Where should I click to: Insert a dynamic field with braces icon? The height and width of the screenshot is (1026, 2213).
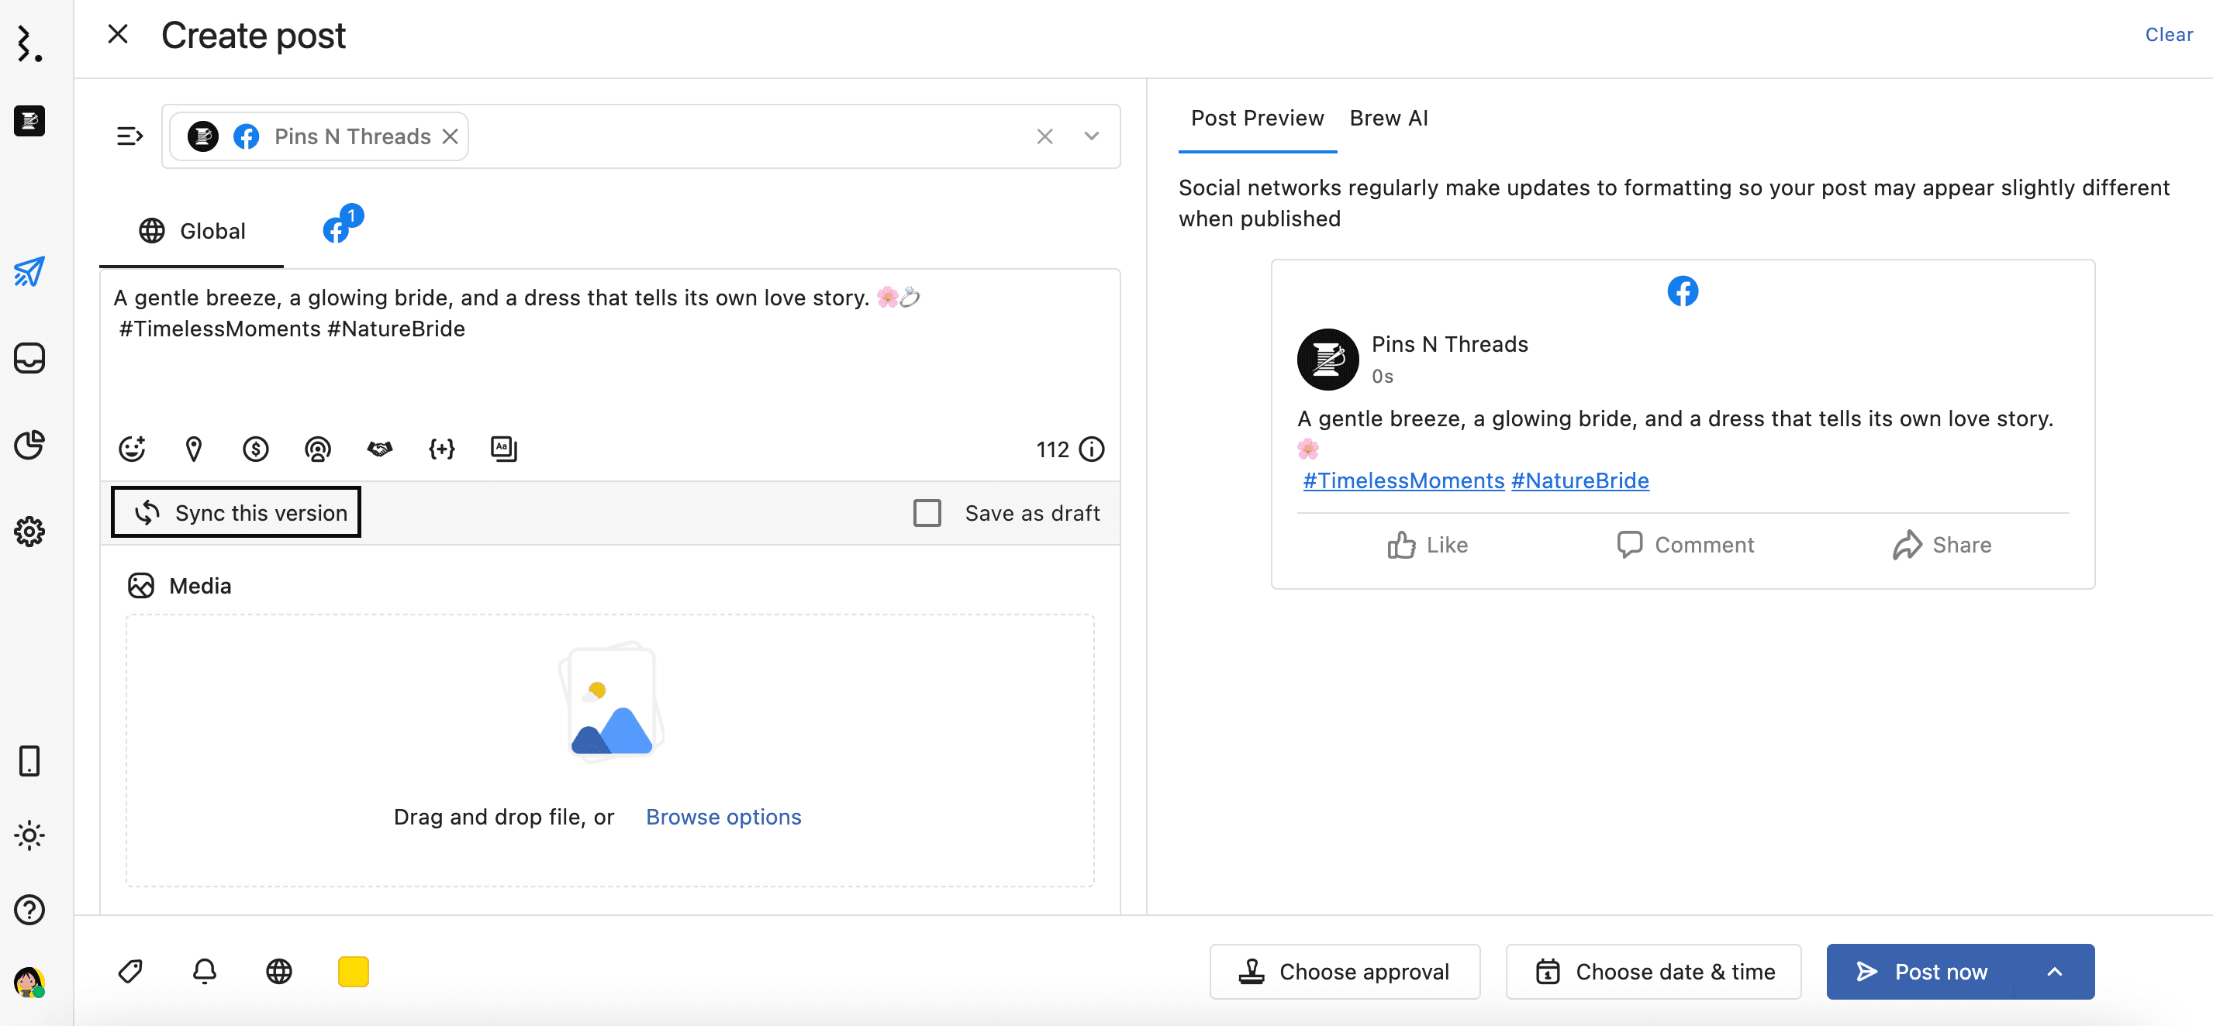point(441,448)
